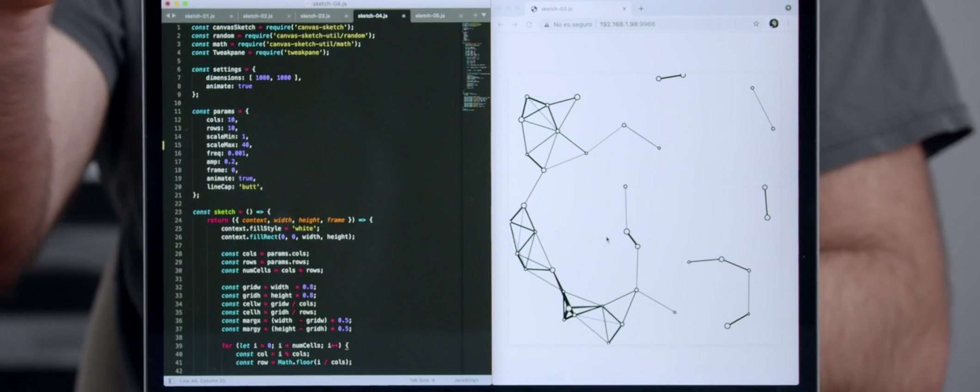Click the 'No es seguro' security warning
This screenshot has height=392, width=980.
coord(568,24)
